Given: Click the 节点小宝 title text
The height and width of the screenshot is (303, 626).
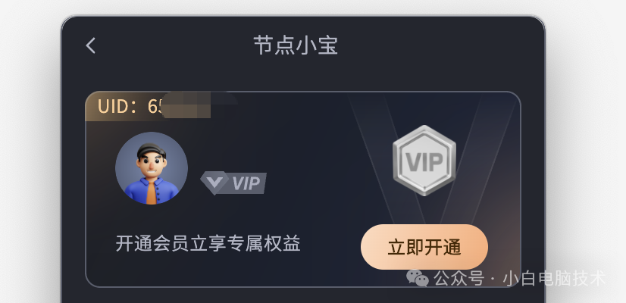Looking at the screenshot, I should coord(296,45).
